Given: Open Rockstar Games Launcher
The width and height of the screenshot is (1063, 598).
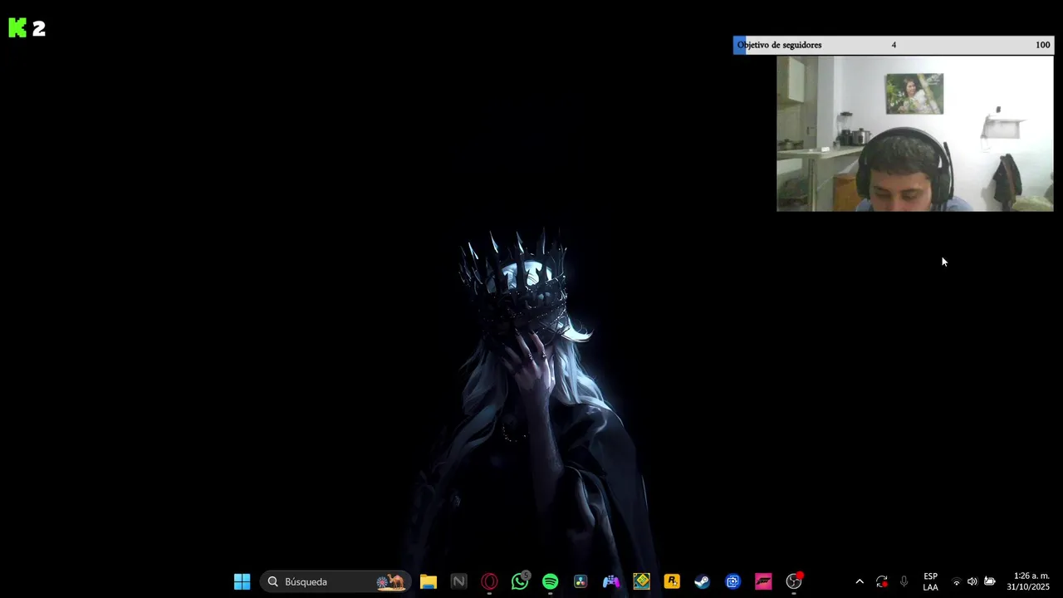Looking at the screenshot, I should tap(672, 581).
